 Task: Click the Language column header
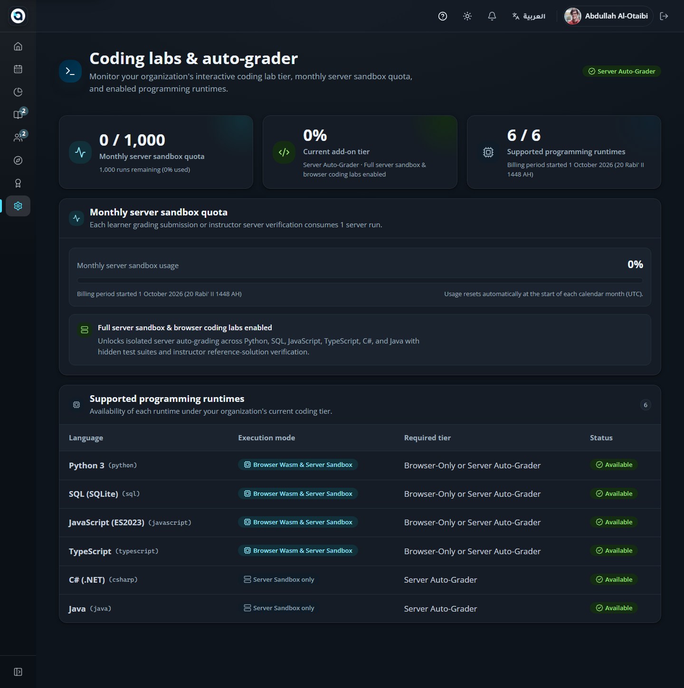point(86,438)
